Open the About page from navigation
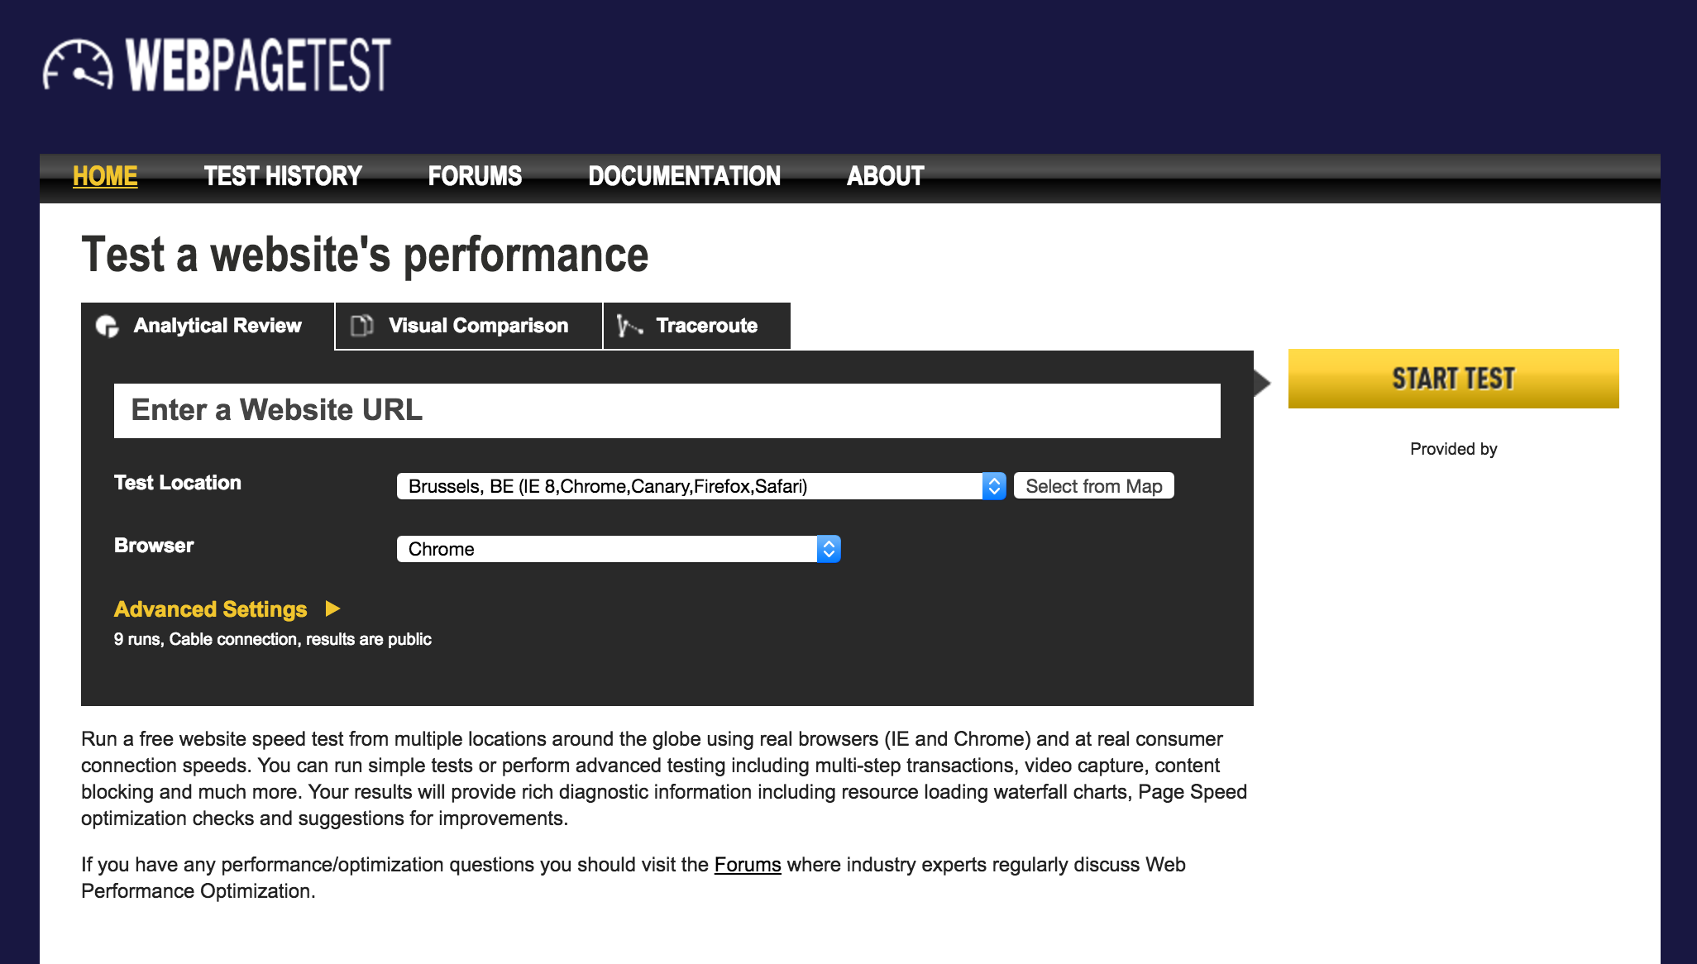 click(x=885, y=176)
